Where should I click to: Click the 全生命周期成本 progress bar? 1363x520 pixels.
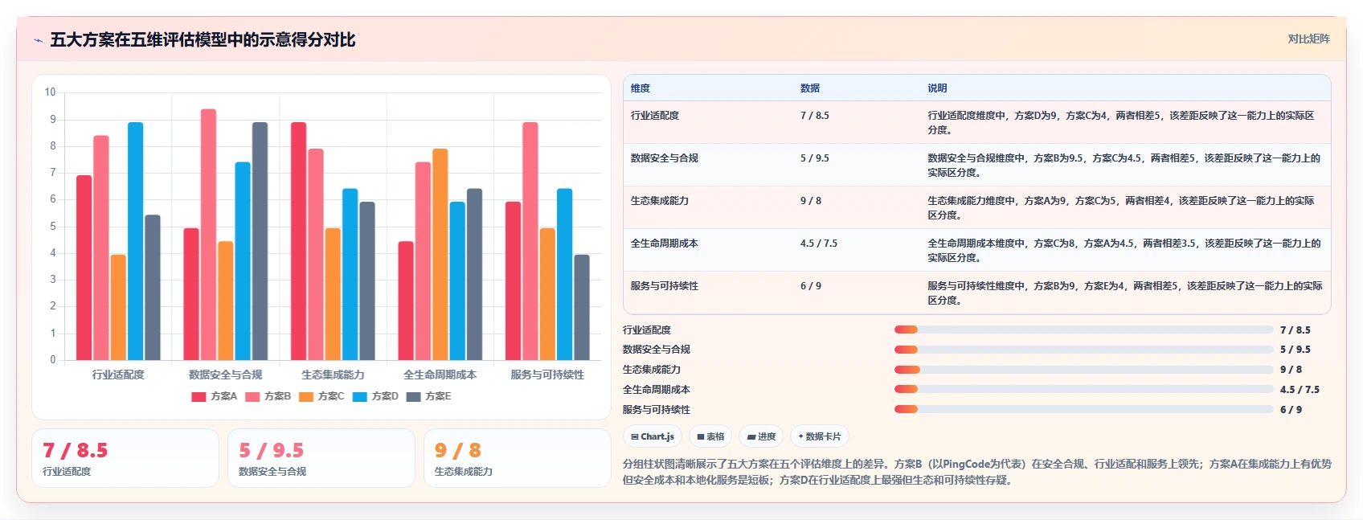click(x=1083, y=389)
